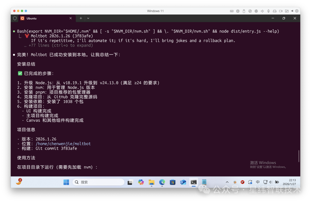
Task: Open Notepad from the taskbar
Action: coord(204,182)
